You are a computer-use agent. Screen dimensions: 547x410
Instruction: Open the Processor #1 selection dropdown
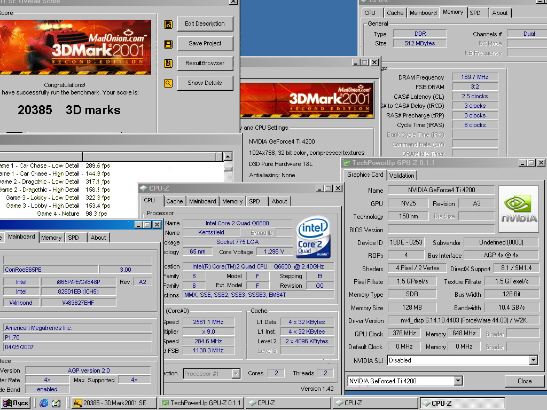point(236,374)
